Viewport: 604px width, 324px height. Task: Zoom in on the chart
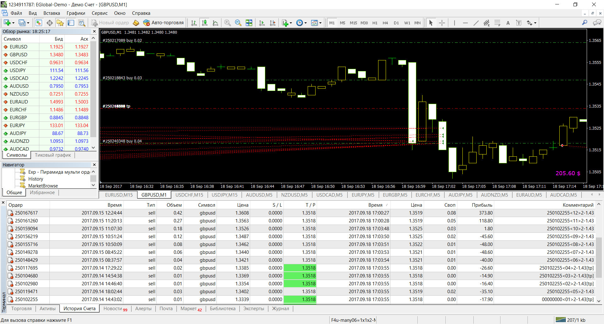coord(227,23)
